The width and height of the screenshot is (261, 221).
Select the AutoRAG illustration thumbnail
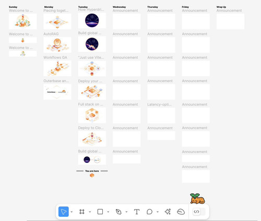(57, 45)
